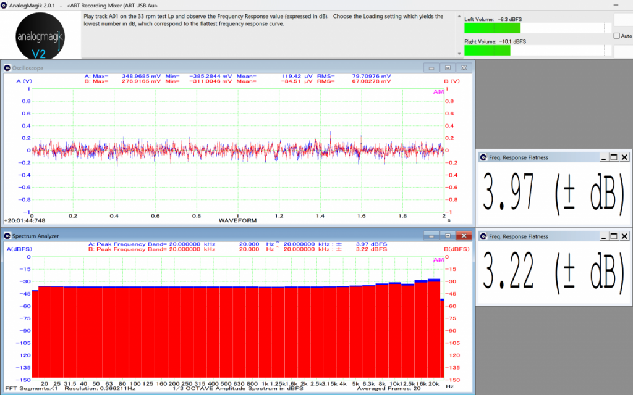
Task: Click the title icon of the 3.22 Flatness window
Action: [x=483, y=236]
